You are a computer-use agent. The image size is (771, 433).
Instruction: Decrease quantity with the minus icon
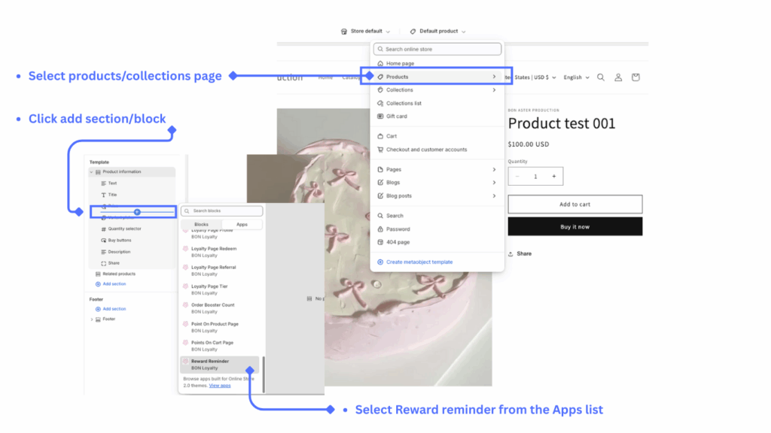[517, 176]
